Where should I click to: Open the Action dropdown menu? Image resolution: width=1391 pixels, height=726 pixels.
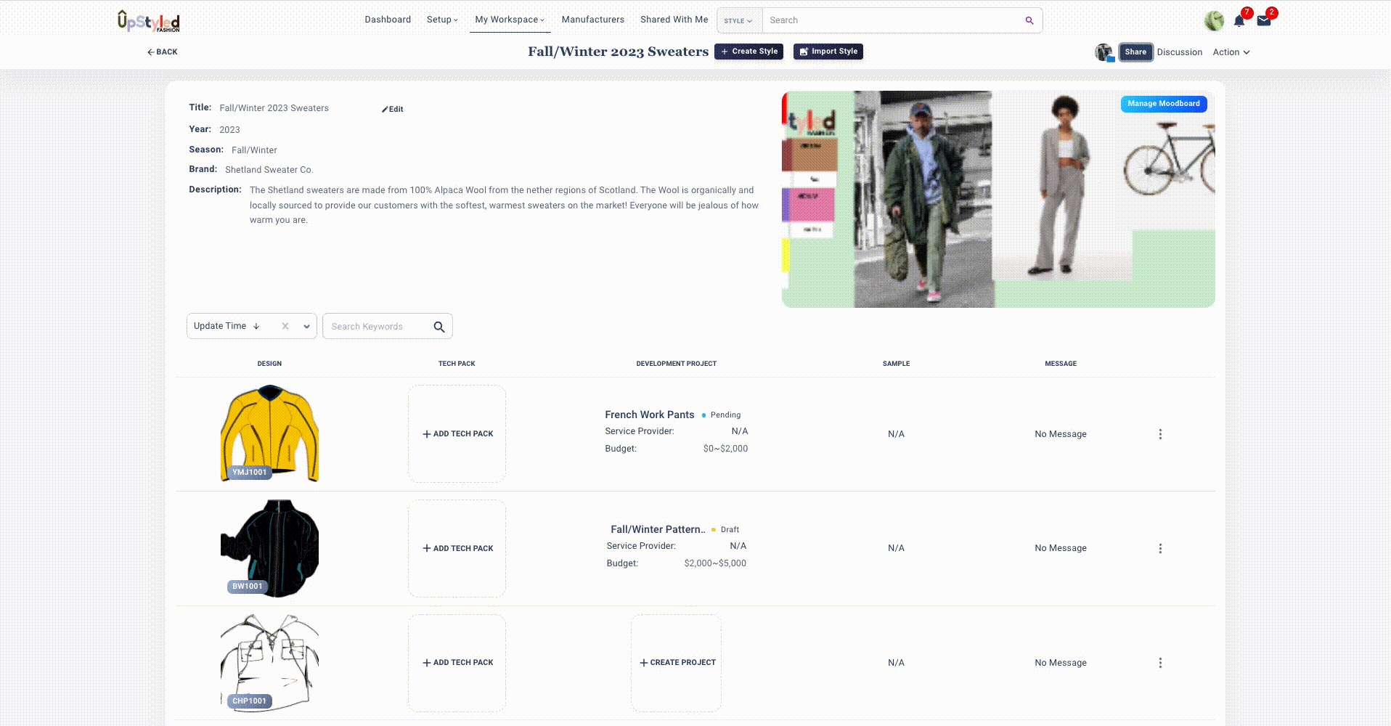1231,52
